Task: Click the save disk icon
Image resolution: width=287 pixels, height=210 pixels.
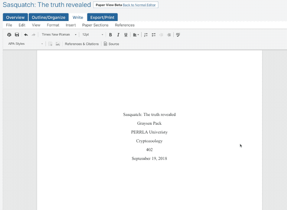Action: click(x=17, y=34)
